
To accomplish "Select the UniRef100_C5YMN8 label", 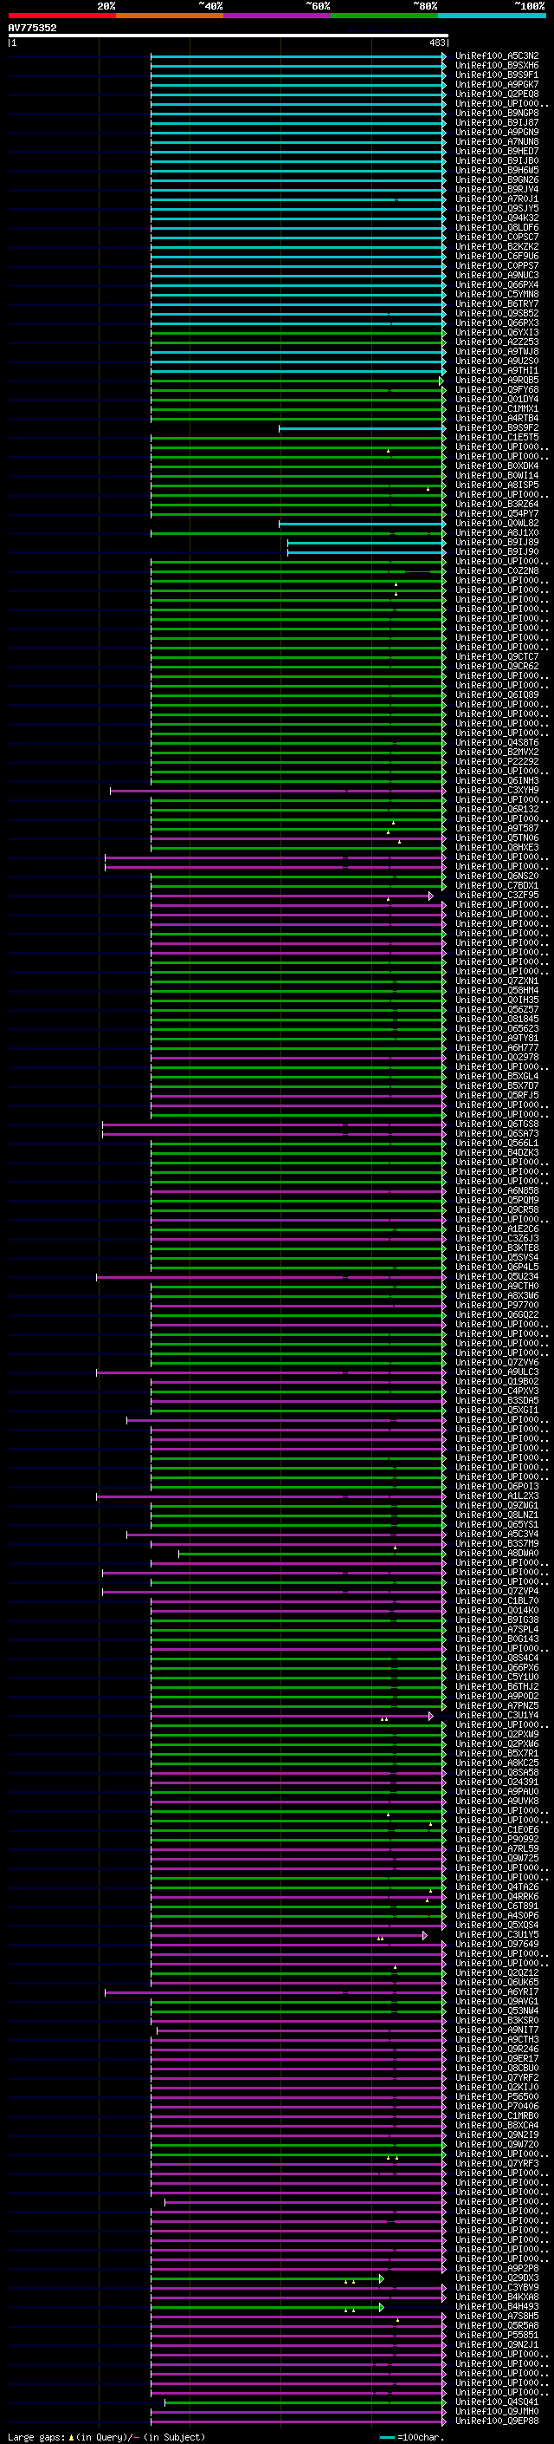I will click(497, 294).
